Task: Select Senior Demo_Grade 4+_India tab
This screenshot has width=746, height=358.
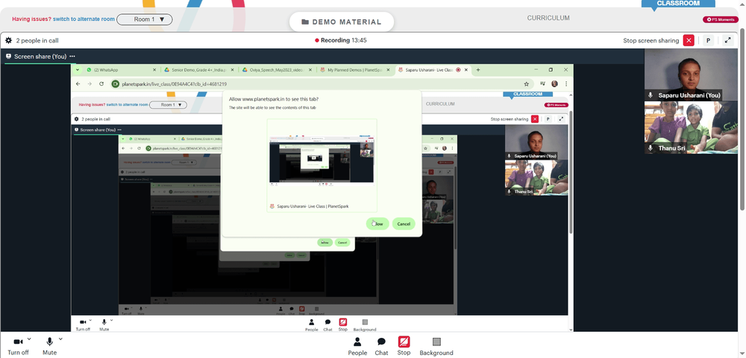Action: point(199,70)
